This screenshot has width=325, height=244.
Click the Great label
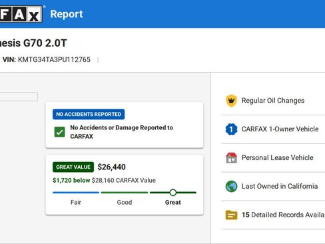(x=173, y=202)
